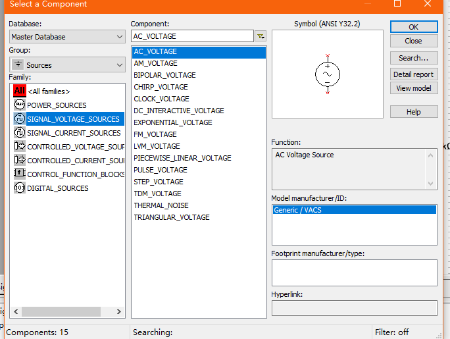Click the View model button
The width and height of the screenshot is (450, 339).
pyautogui.click(x=414, y=88)
